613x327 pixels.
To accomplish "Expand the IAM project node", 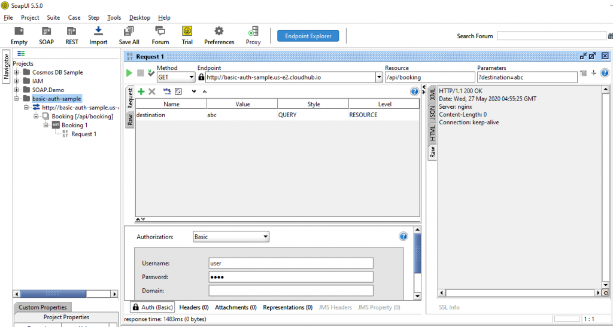I will pos(16,81).
